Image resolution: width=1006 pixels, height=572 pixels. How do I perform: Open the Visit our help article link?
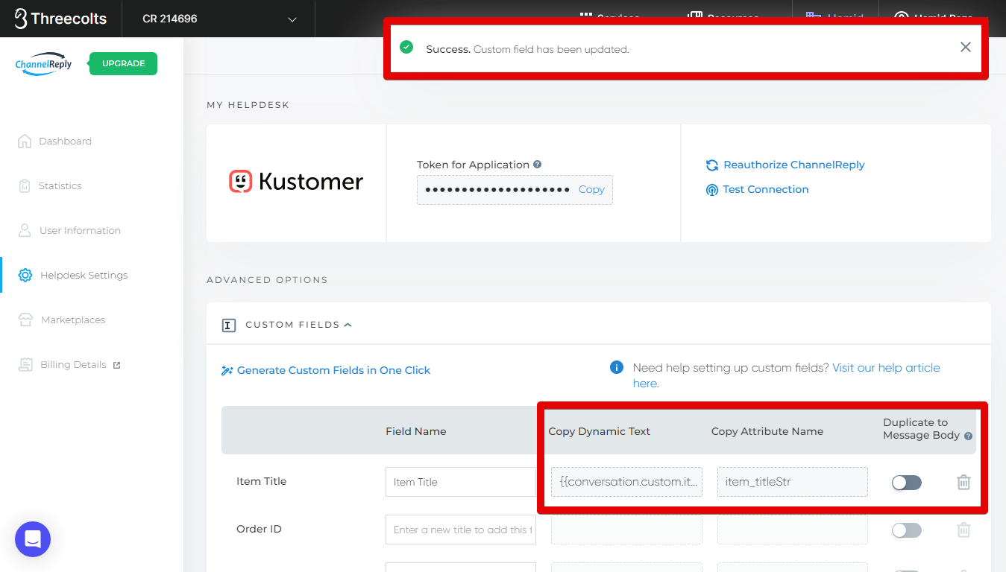point(887,367)
